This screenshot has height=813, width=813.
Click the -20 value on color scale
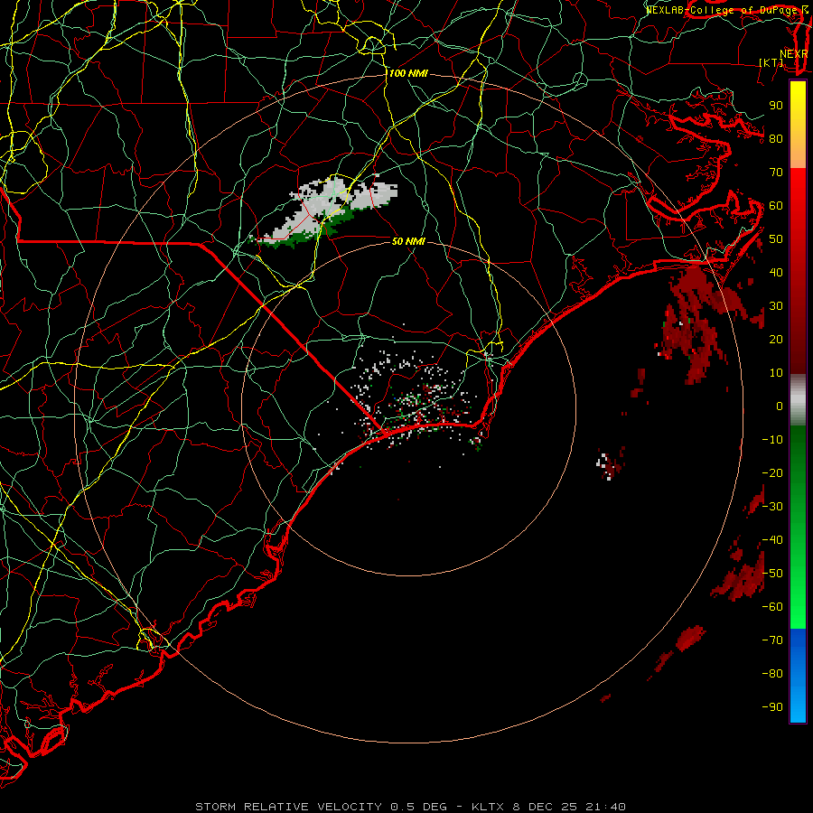pyautogui.click(x=772, y=473)
